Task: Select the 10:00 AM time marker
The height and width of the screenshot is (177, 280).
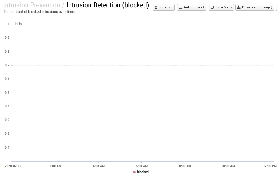Action: (x=228, y=166)
